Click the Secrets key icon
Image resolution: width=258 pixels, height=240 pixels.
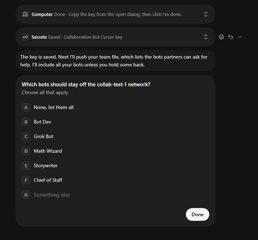click(x=25, y=37)
